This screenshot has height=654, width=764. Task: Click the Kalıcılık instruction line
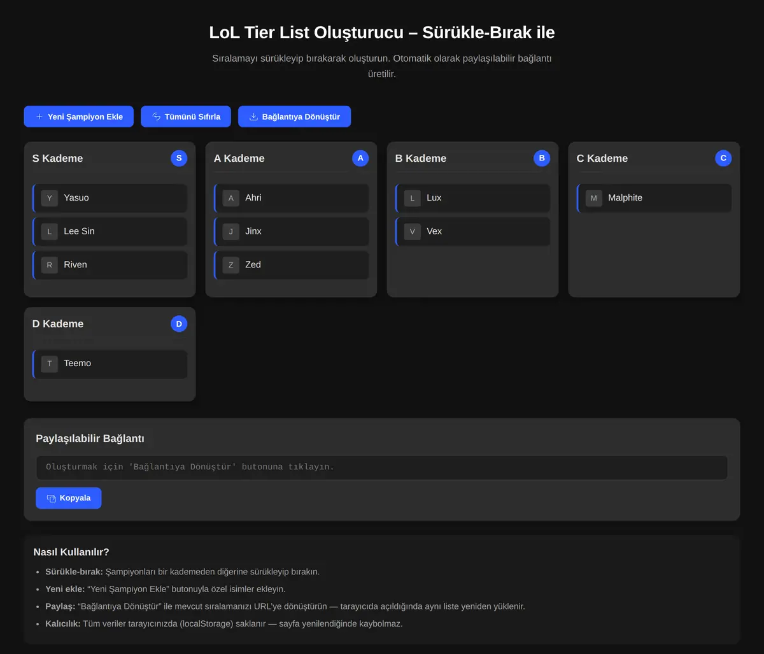pos(224,623)
